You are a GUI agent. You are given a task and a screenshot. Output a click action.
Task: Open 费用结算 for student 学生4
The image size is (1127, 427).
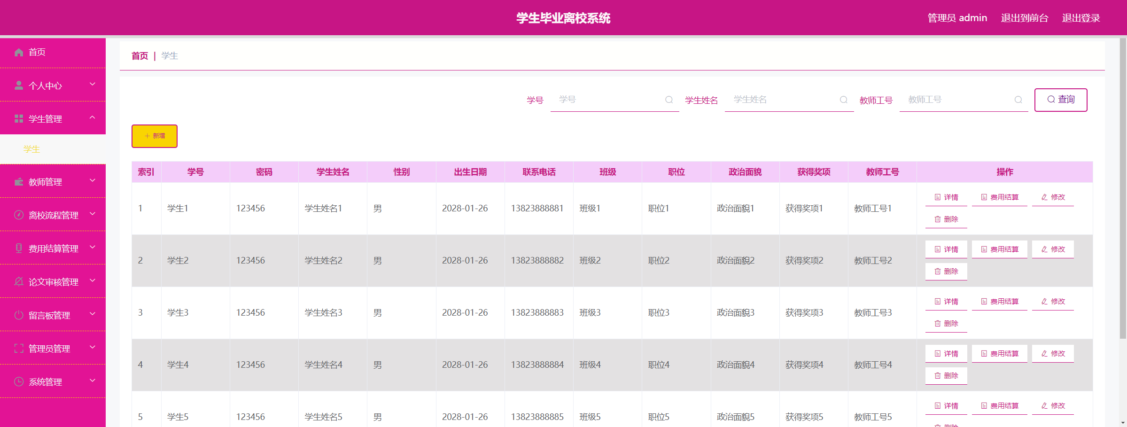click(1000, 354)
